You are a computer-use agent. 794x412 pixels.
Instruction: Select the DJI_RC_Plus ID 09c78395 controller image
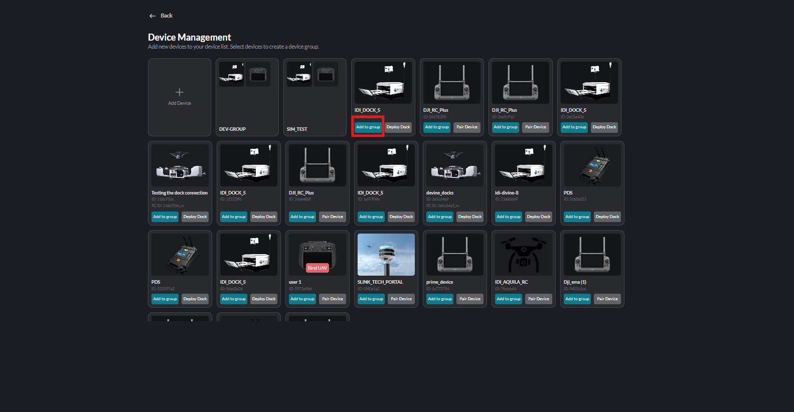(x=452, y=83)
